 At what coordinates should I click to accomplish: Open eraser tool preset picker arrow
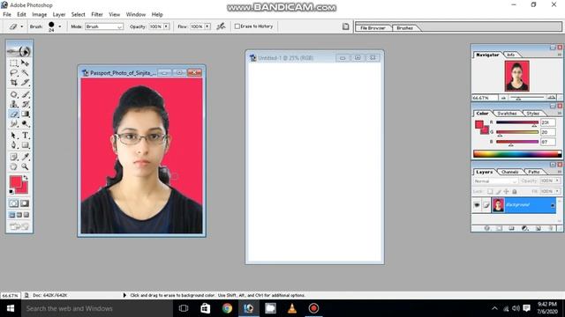click(x=21, y=26)
